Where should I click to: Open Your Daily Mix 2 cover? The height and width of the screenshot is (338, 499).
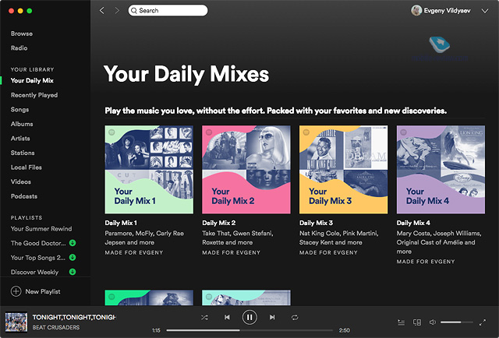[246, 170]
